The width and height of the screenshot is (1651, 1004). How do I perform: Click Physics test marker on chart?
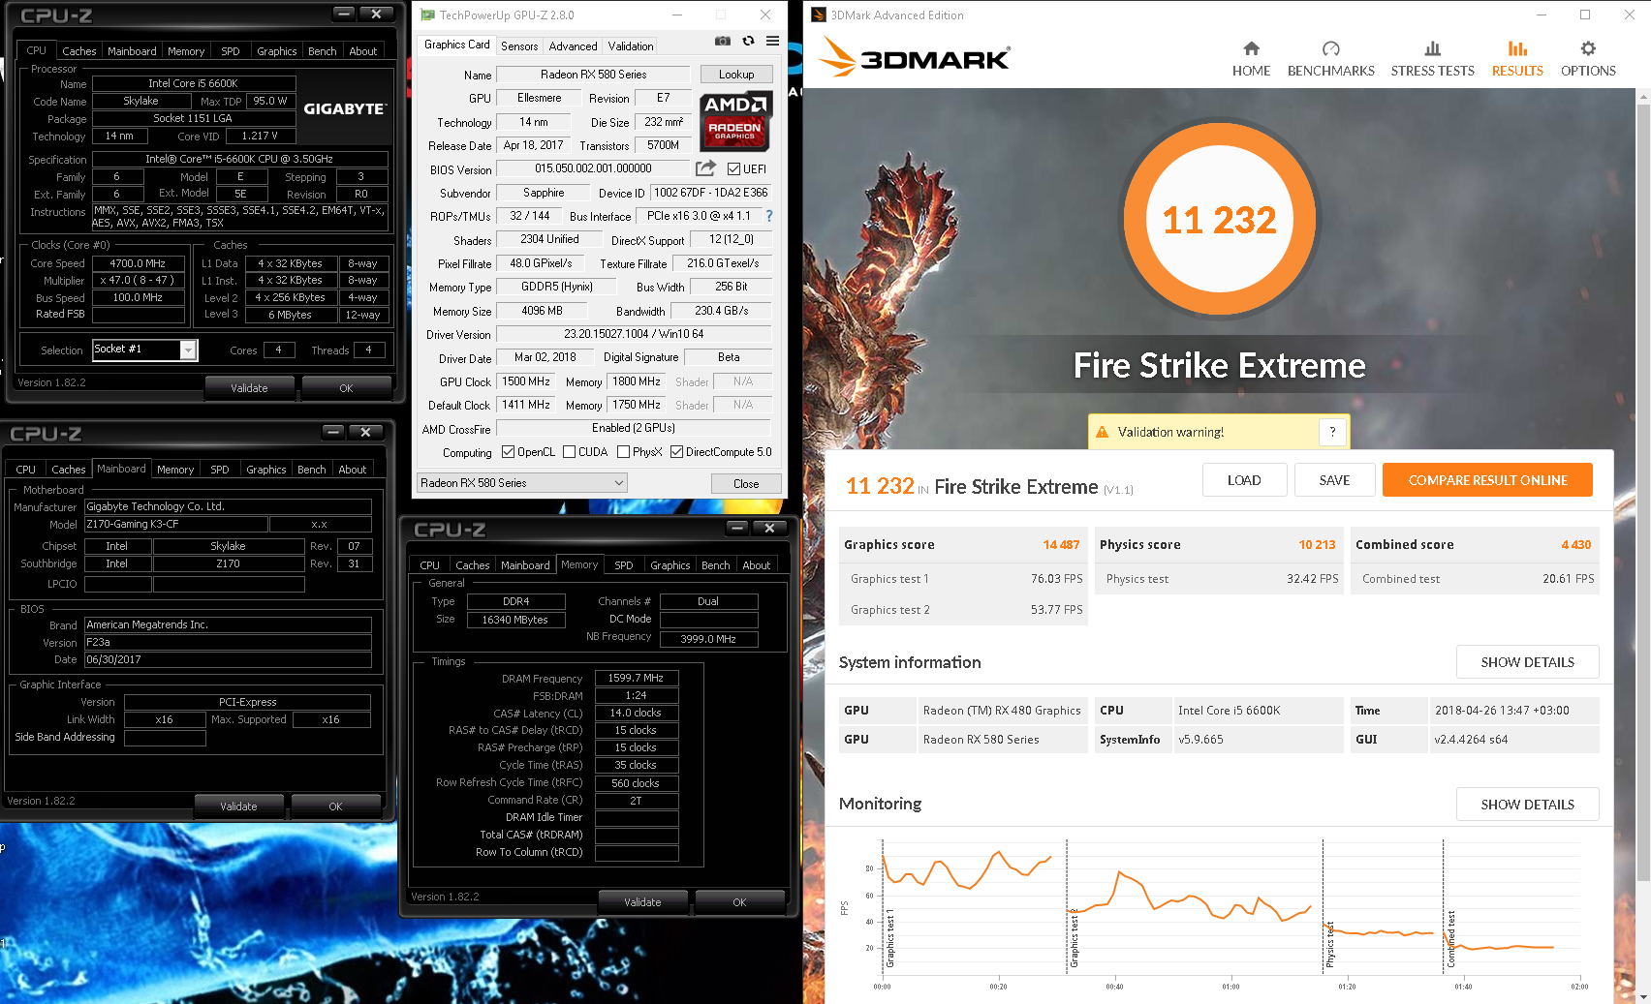[x=1330, y=944]
